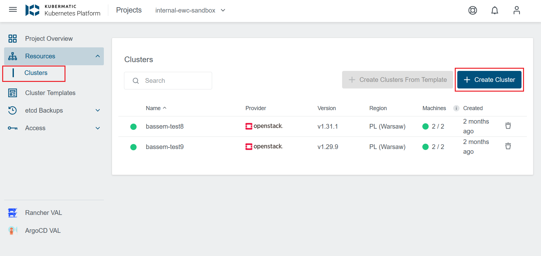This screenshot has height=256, width=541.
Task: Delete the bassem-test8 cluster
Action: coord(508,126)
